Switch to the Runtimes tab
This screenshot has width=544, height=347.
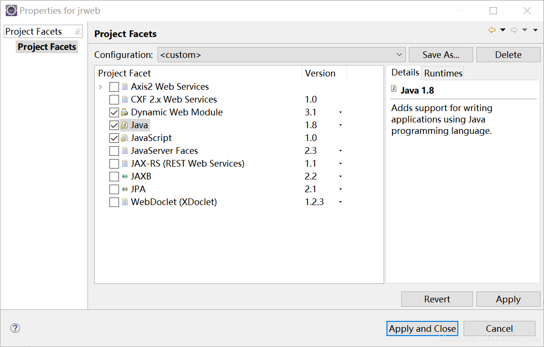coord(443,73)
